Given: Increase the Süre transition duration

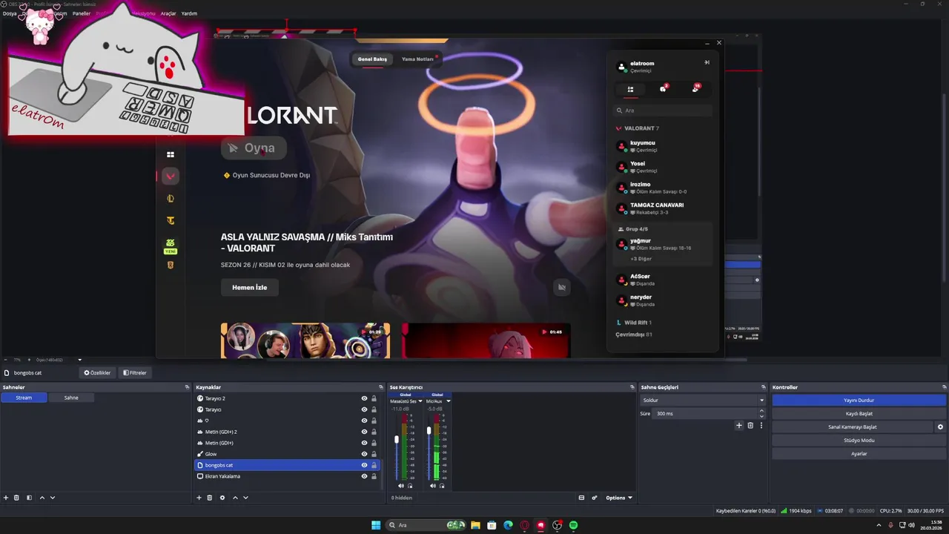Looking at the screenshot, I should tap(761, 411).
